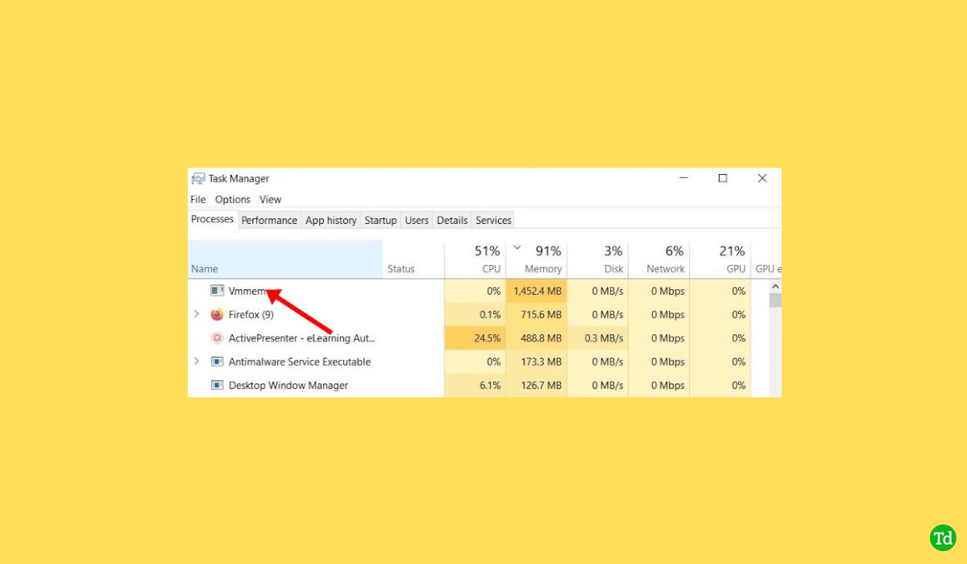Image resolution: width=967 pixels, height=564 pixels.
Task: Click the scrollbar up arrow
Action: point(775,286)
